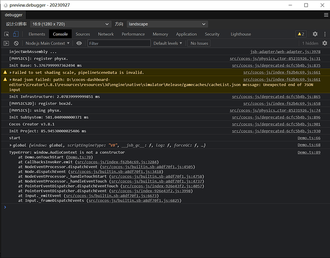Open the 16:9 (1280 x 720) resolution dropdown
The height and width of the screenshot is (258, 330).
71,24
